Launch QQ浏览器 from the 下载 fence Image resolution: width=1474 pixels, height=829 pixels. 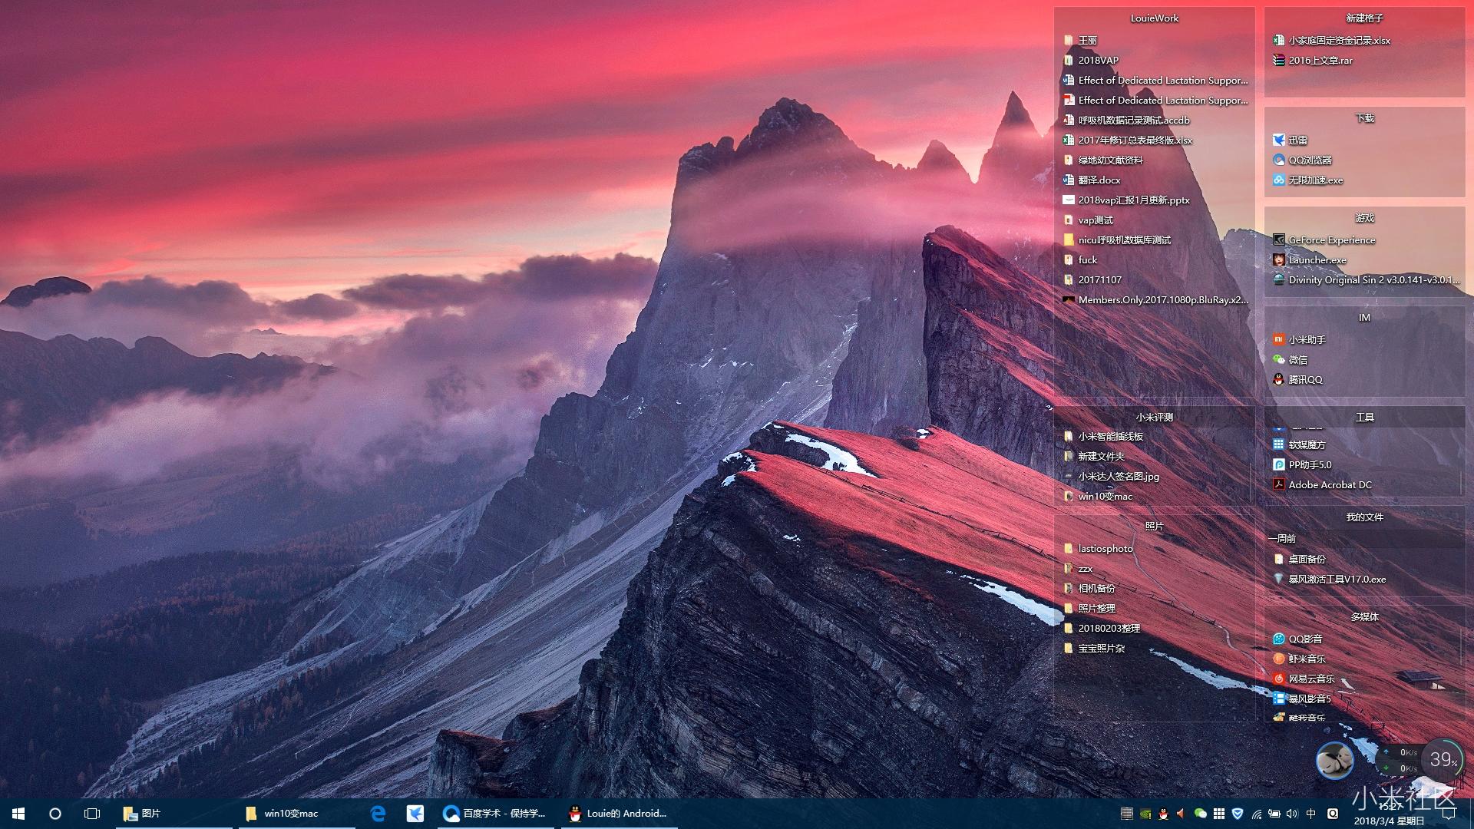(x=1279, y=160)
